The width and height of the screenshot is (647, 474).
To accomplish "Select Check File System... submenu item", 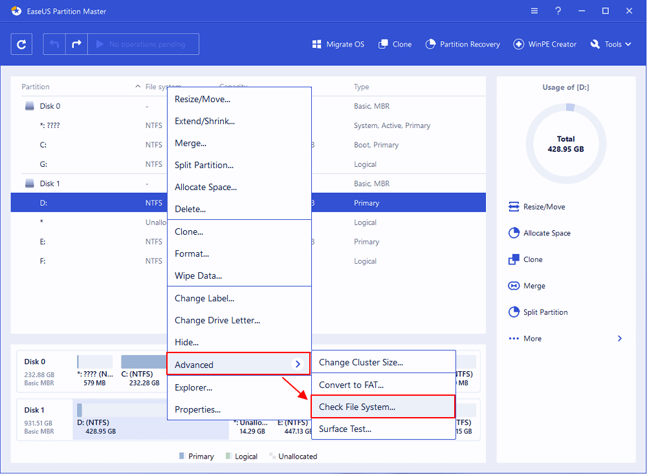I will coord(383,407).
